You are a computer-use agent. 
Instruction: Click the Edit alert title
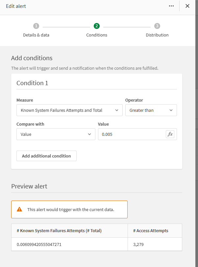16,6
